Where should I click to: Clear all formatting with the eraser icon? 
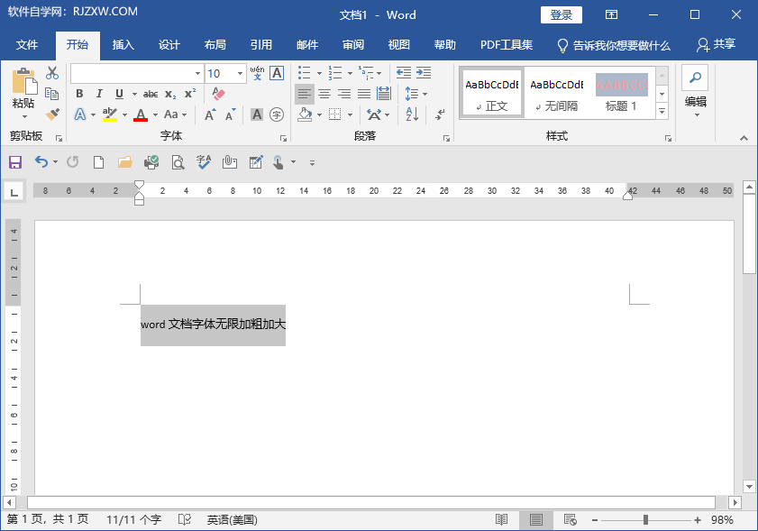217,92
